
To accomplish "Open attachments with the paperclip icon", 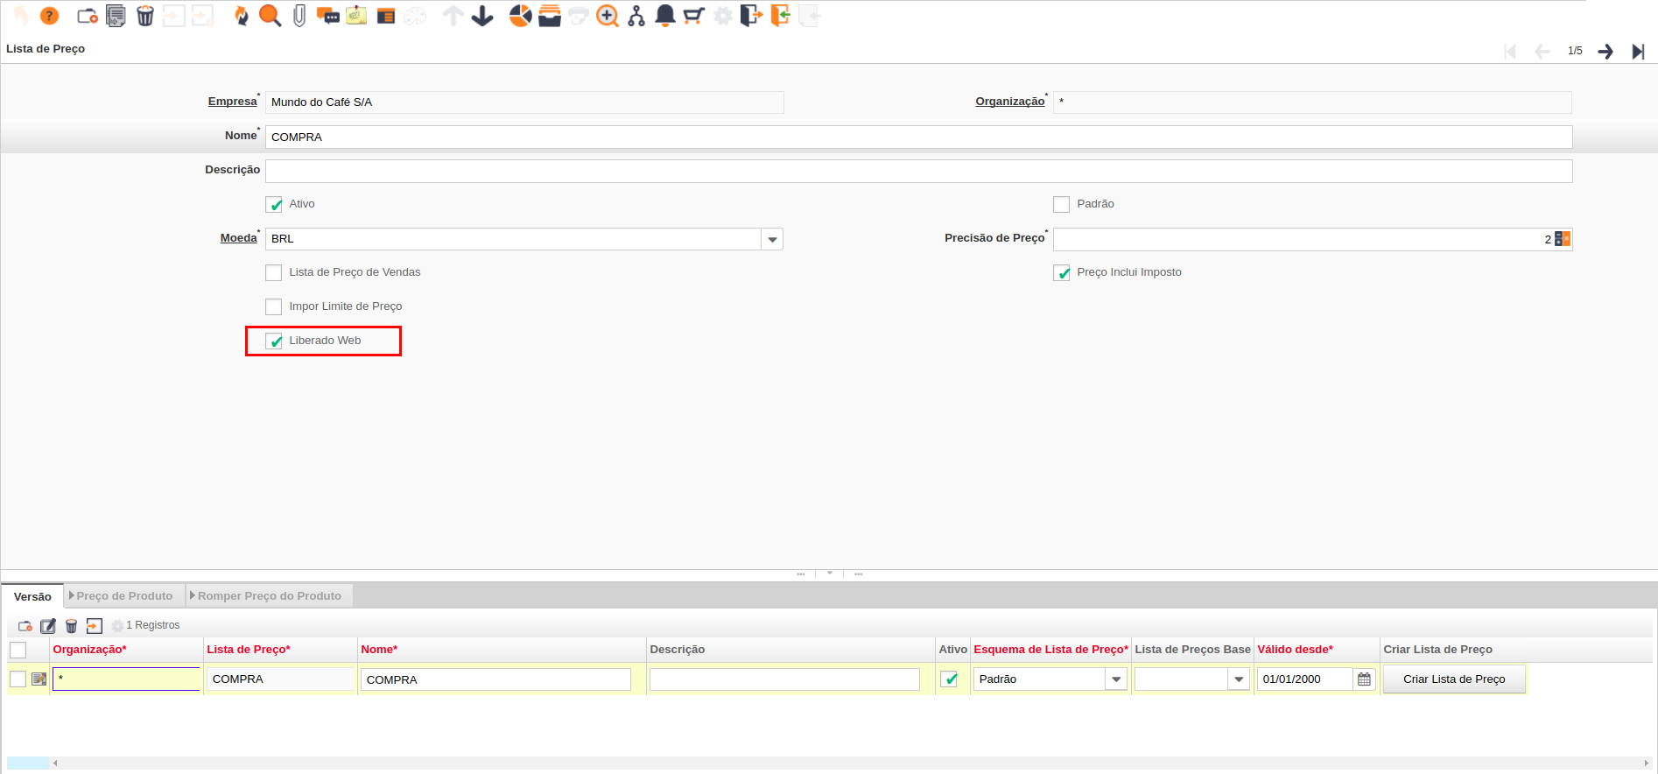I will pyautogui.click(x=299, y=16).
